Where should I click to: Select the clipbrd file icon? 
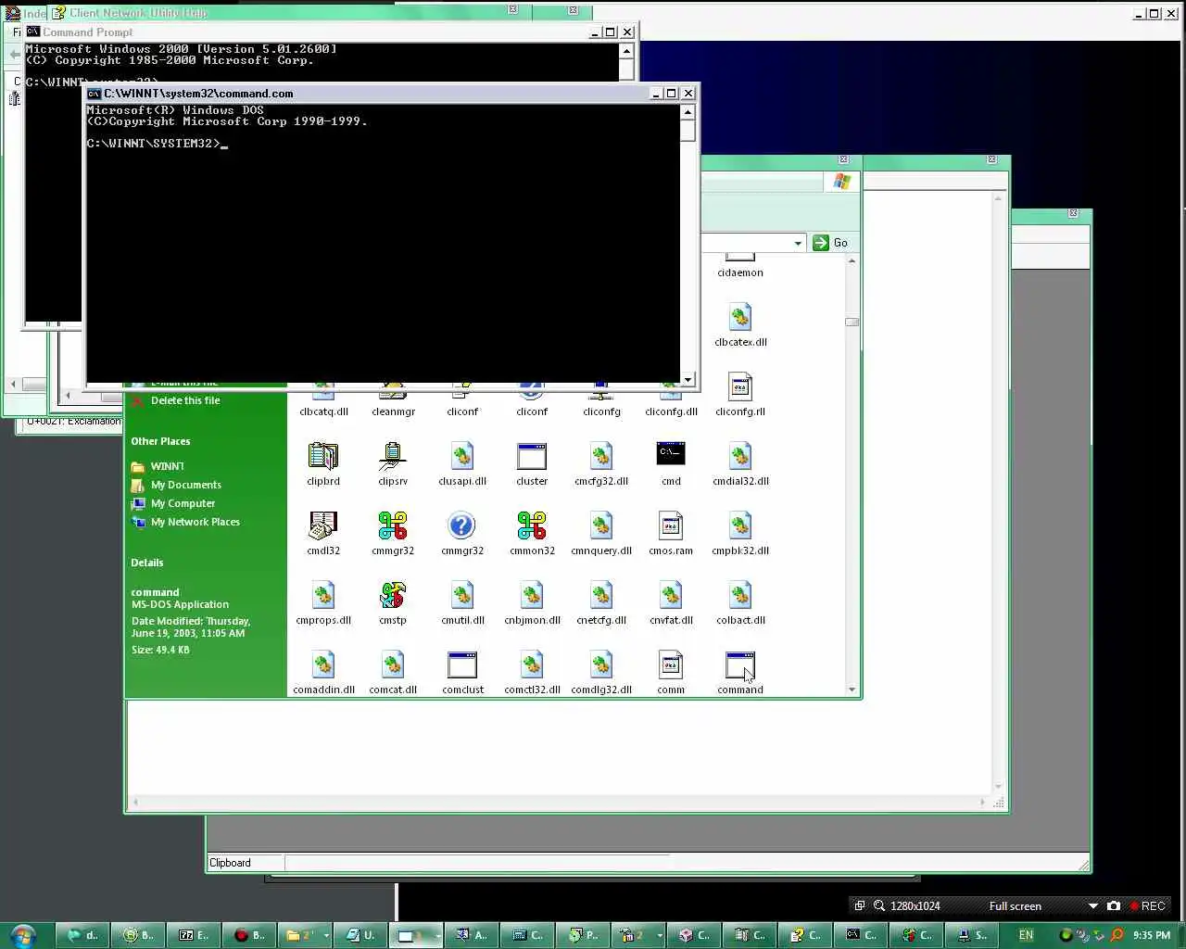pyautogui.click(x=323, y=455)
